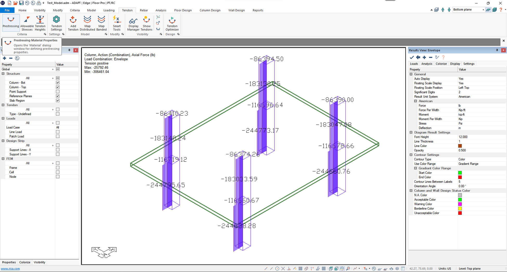Screen dimensions: 507x272
Task: Collapse the Structure tree group
Action: click(3, 74)
